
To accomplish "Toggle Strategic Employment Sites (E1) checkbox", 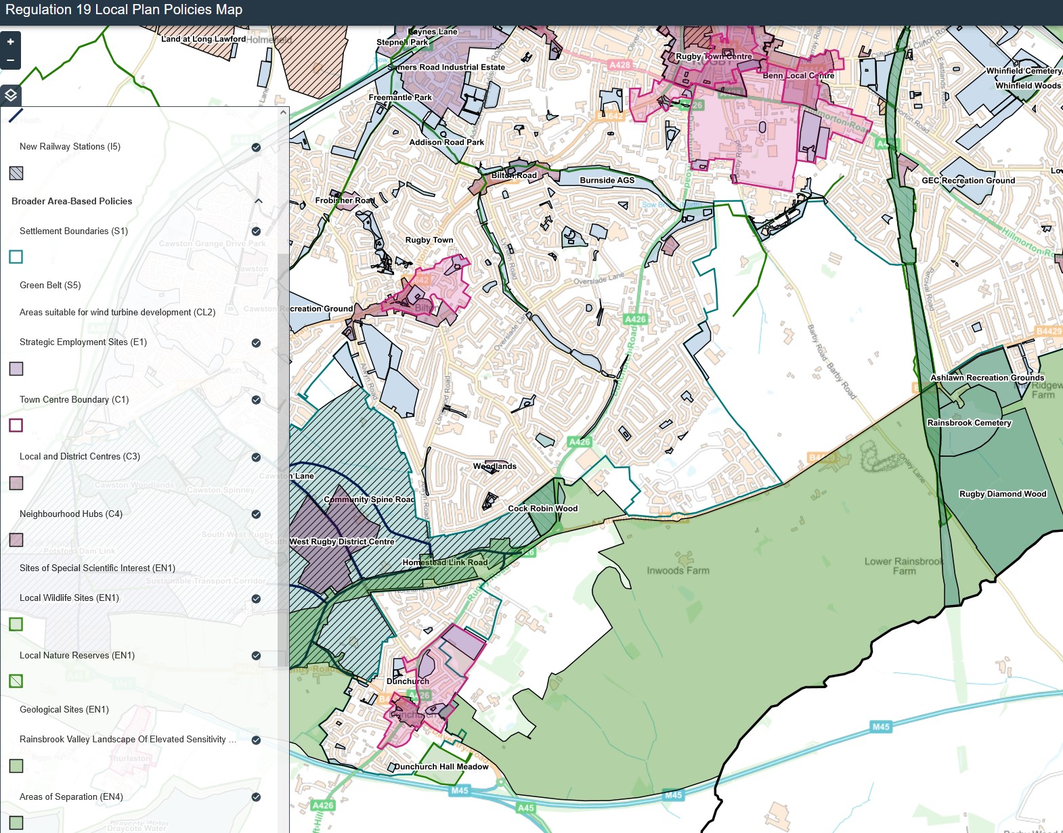I will coord(256,342).
